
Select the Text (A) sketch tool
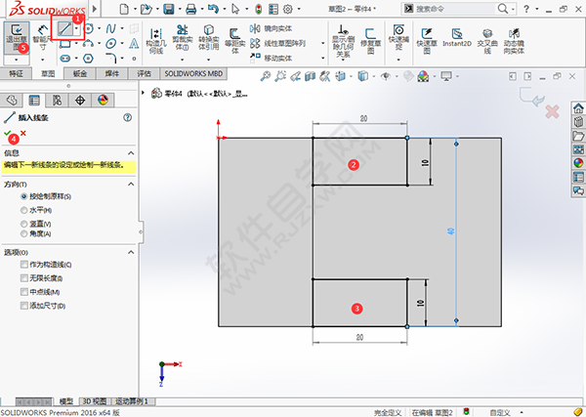click(134, 44)
